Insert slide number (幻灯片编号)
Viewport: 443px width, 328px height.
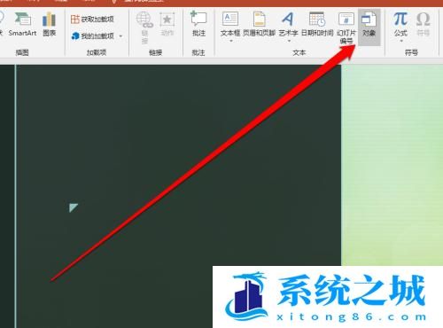coord(346,28)
